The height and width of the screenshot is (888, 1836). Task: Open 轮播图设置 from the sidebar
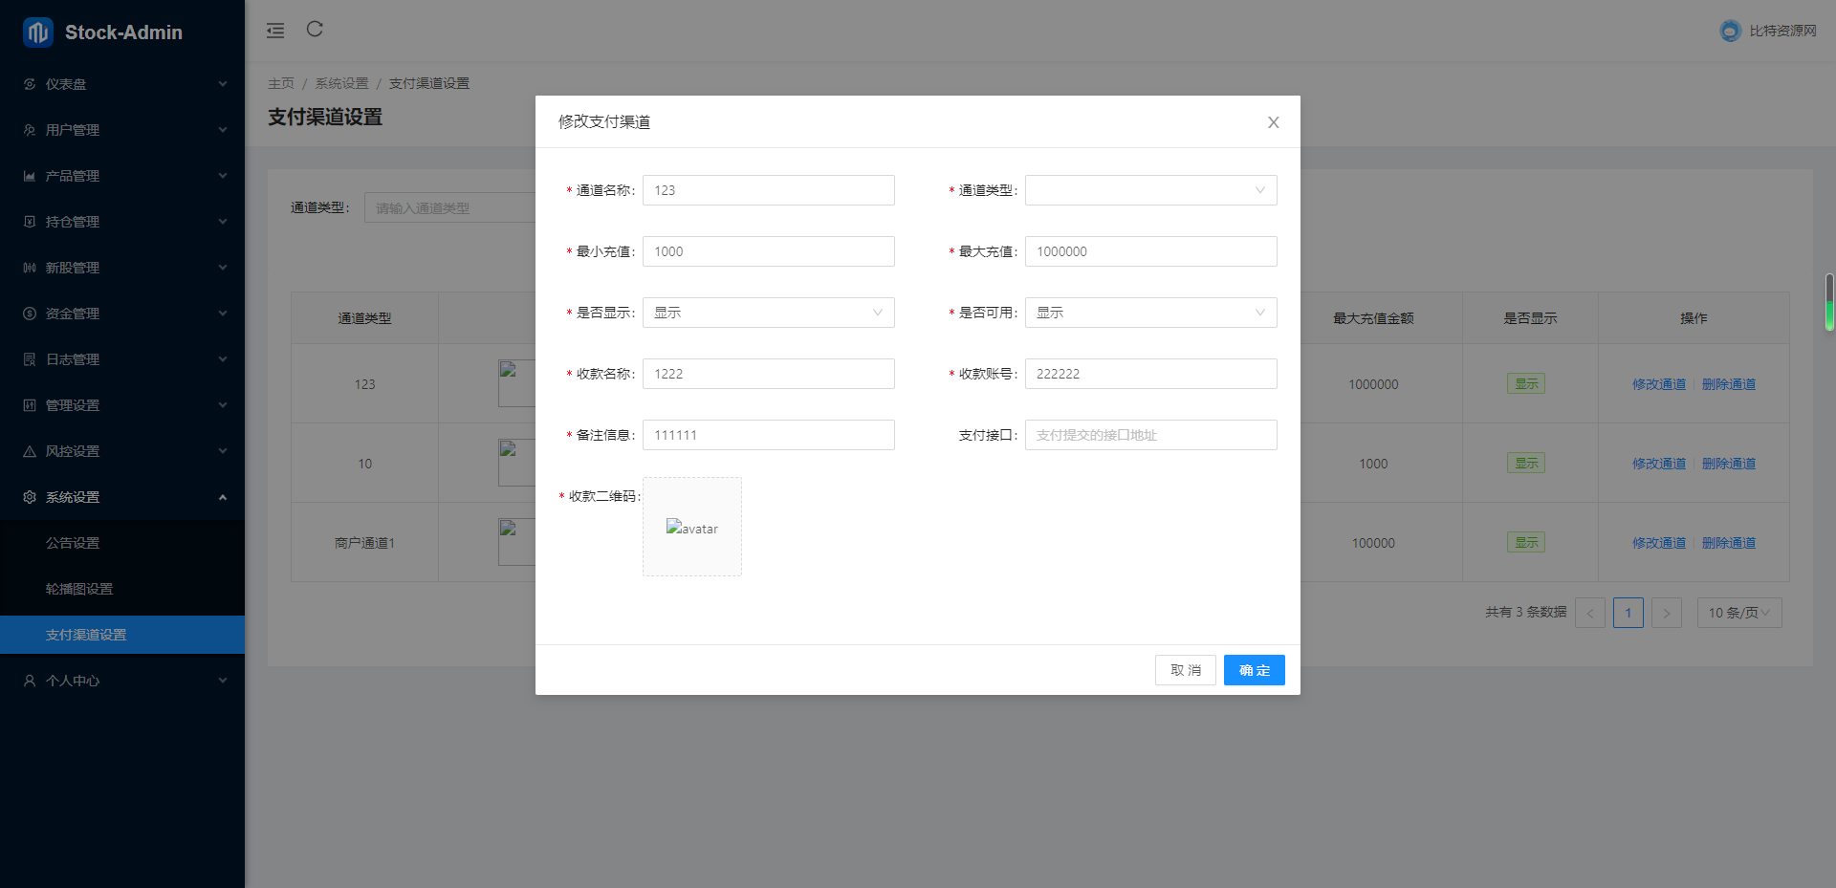(x=78, y=588)
